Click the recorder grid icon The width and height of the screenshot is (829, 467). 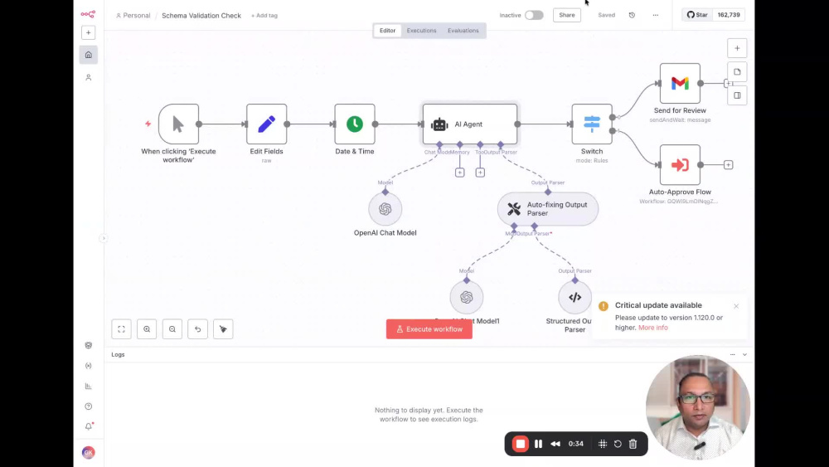click(x=602, y=444)
